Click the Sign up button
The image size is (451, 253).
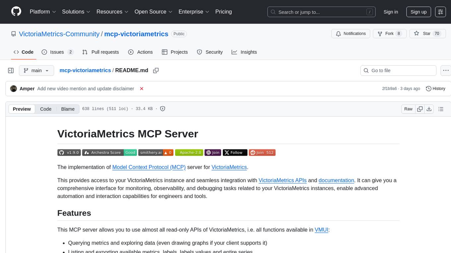click(419, 12)
